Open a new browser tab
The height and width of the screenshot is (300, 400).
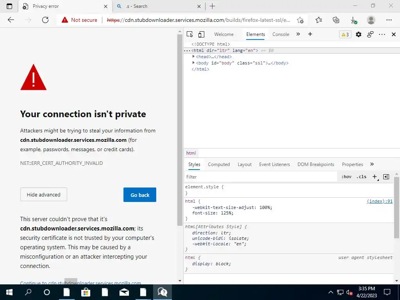tap(212, 6)
